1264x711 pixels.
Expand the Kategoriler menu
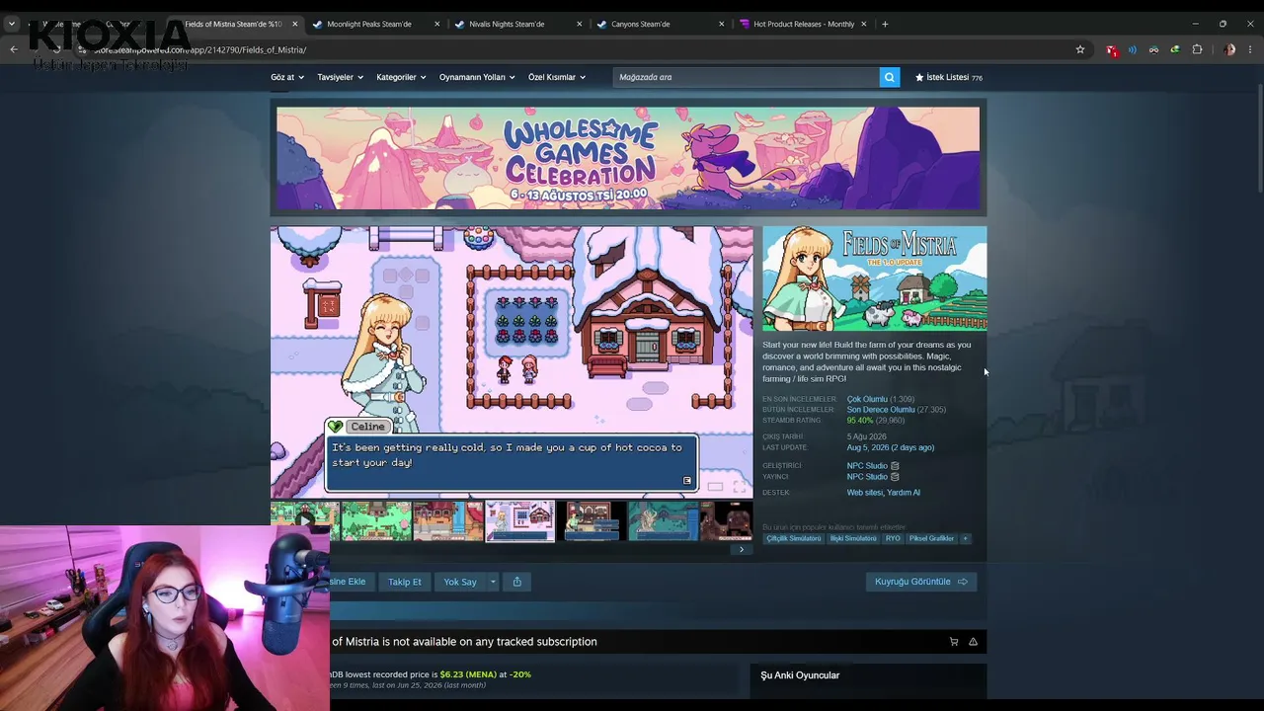401,77
